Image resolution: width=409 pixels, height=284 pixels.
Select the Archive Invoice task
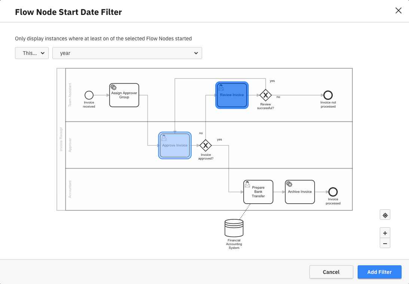click(299, 192)
